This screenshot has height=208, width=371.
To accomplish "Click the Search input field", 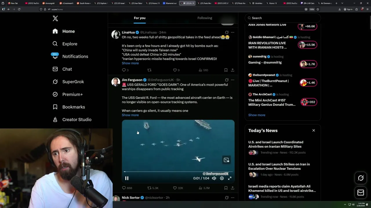I will pyautogui.click(x=283, y=18).
